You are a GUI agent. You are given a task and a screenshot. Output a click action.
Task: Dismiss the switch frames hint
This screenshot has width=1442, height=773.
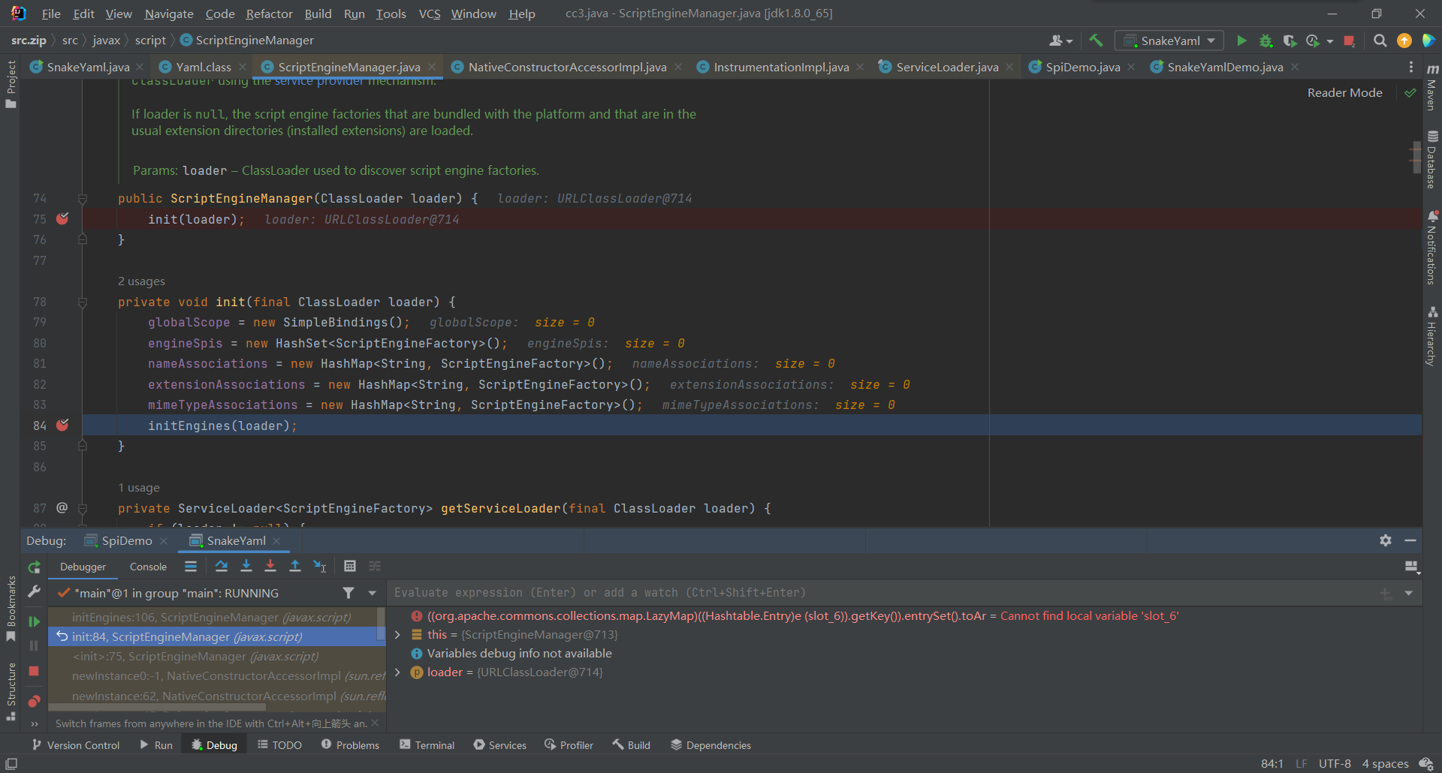tap(375, 723)
